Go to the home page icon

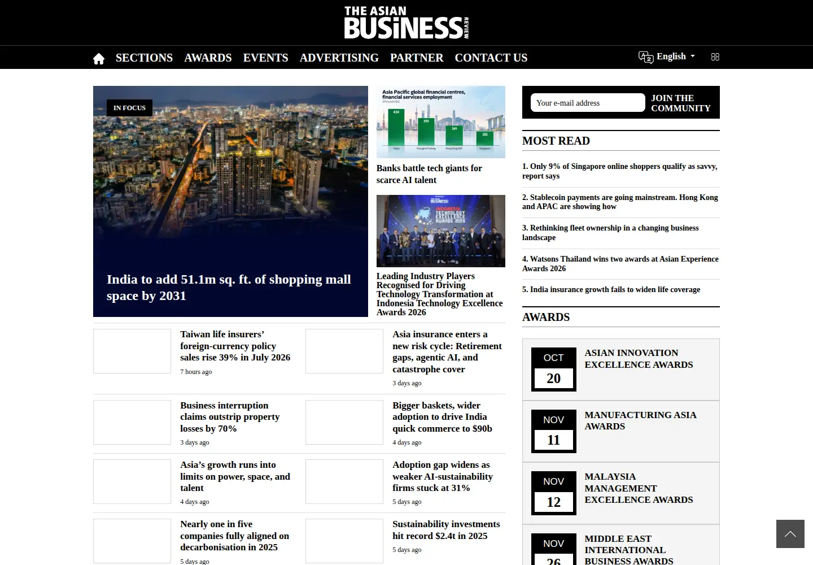[99, 58]
